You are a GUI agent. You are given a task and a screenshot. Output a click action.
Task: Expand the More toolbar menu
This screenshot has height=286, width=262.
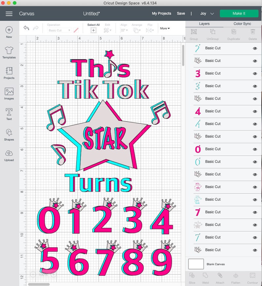(x=165, y=28)
